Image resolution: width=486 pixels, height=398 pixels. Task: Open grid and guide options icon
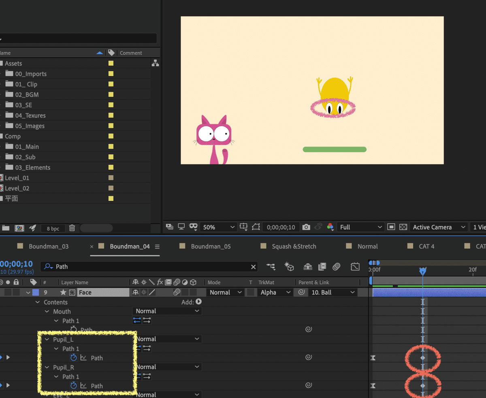tap(244, 227)
